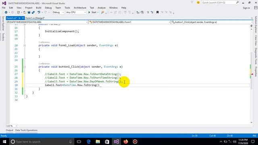258x145 pixels.
Task: Expand the Server Explorer side panel
Action: click(3, 23)
